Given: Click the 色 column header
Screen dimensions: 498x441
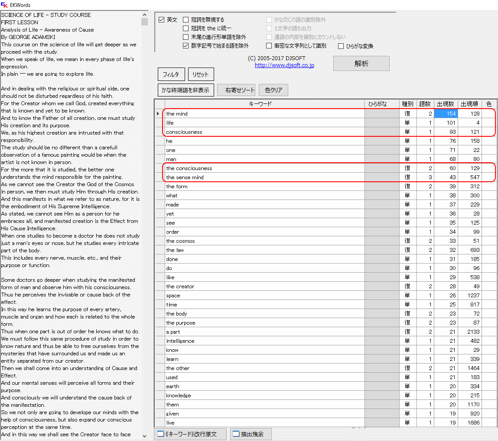Looking at the screenshot, I should pyautogui.click(x=489, y=104).
